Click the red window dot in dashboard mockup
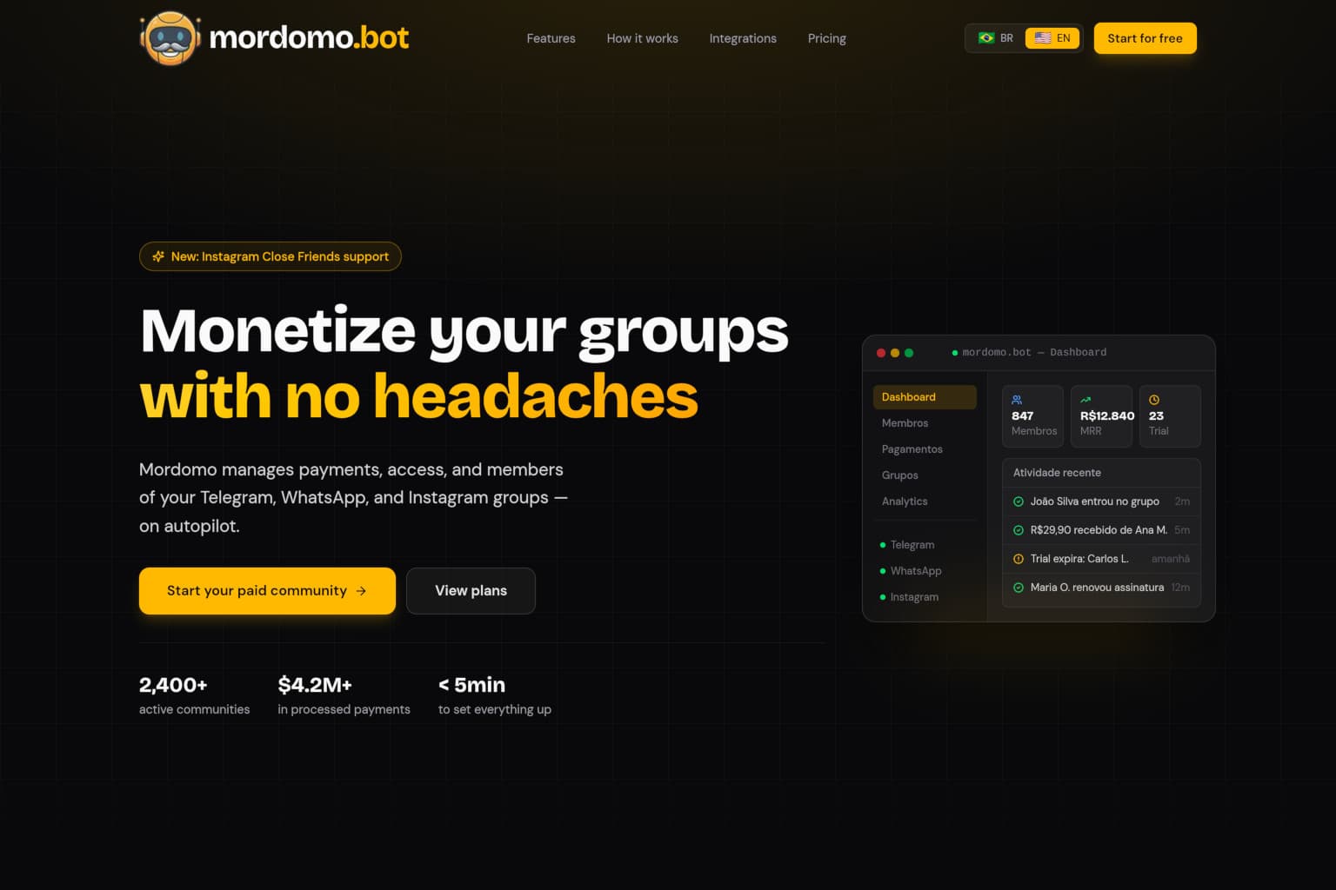 pos(881,353)
